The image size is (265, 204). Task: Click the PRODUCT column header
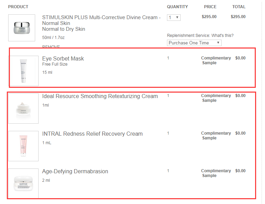(x=18, y=7)
